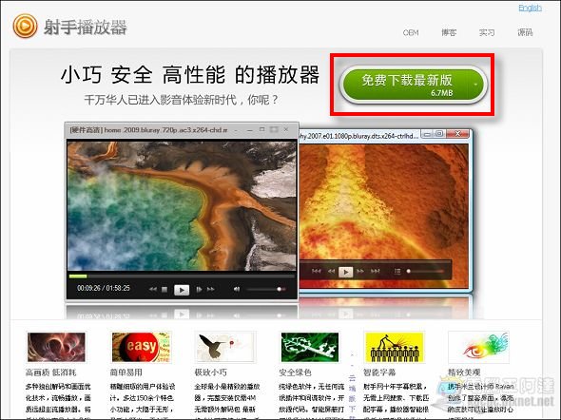Click the stop button in the home.2009 player
Viewport: 561px width, 420px height.
click(164, 289)
